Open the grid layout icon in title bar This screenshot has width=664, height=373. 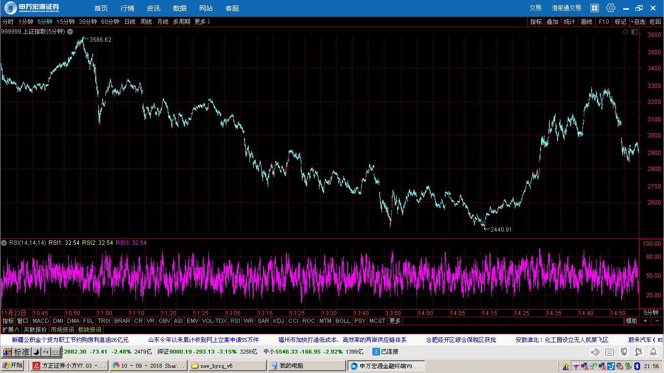coord(594,8)
